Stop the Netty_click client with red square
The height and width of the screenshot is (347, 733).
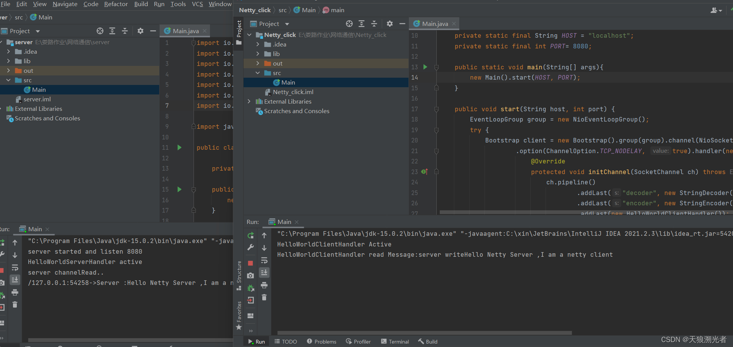click(x=250, y=263)
